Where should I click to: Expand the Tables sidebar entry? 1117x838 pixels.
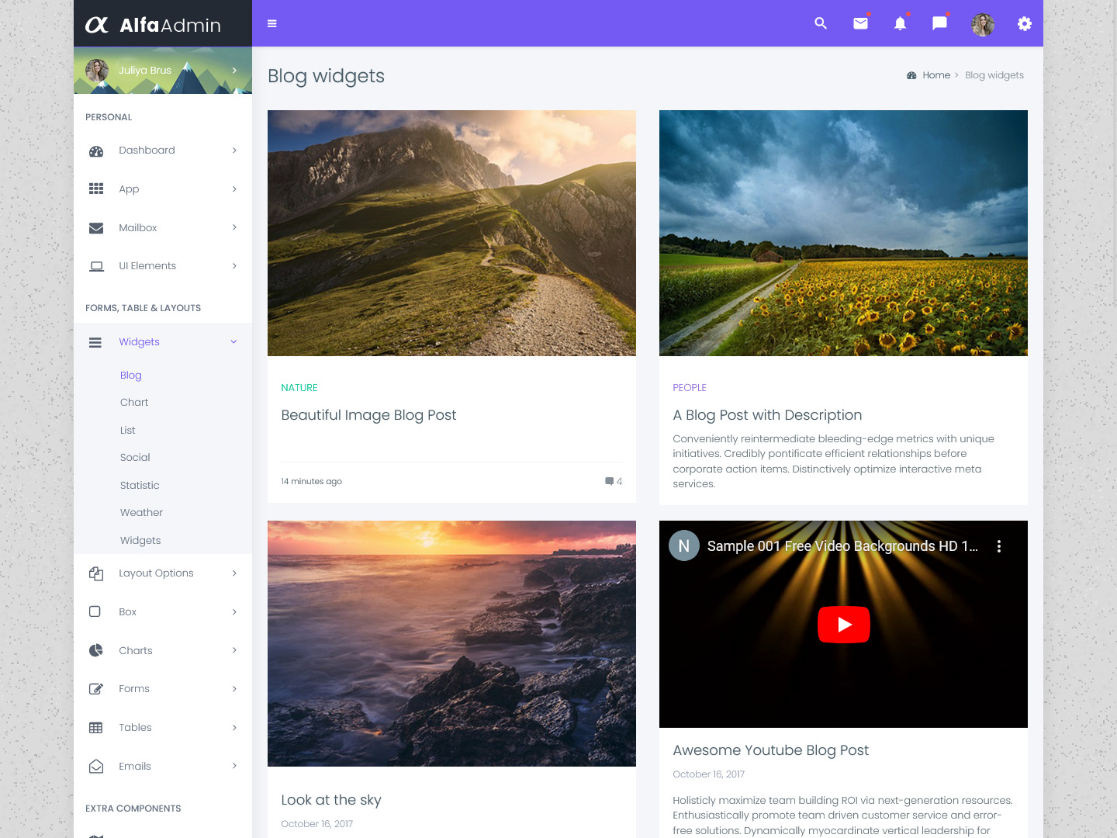click(136, 727)
